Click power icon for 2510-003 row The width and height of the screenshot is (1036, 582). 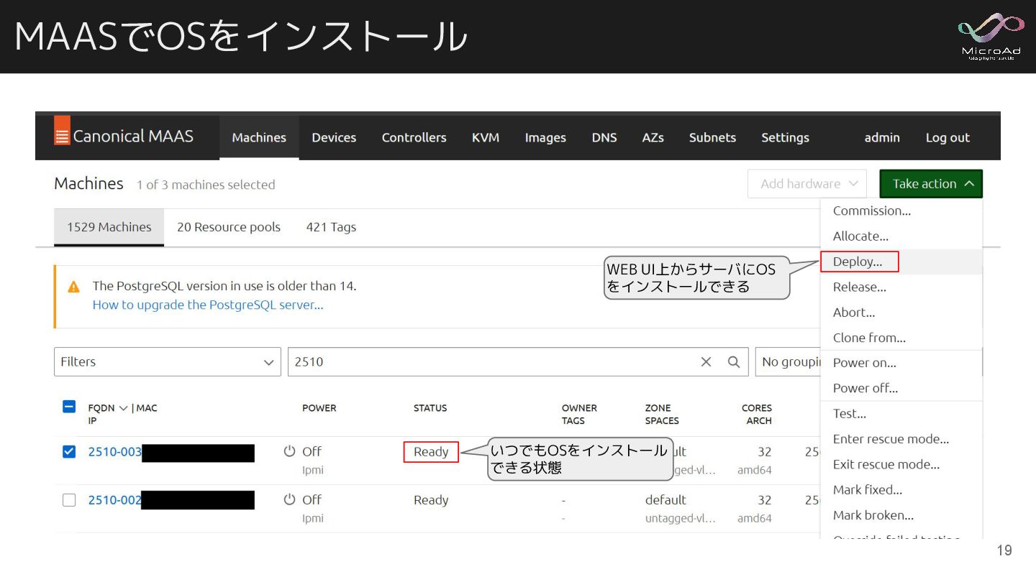pos(289,451)
